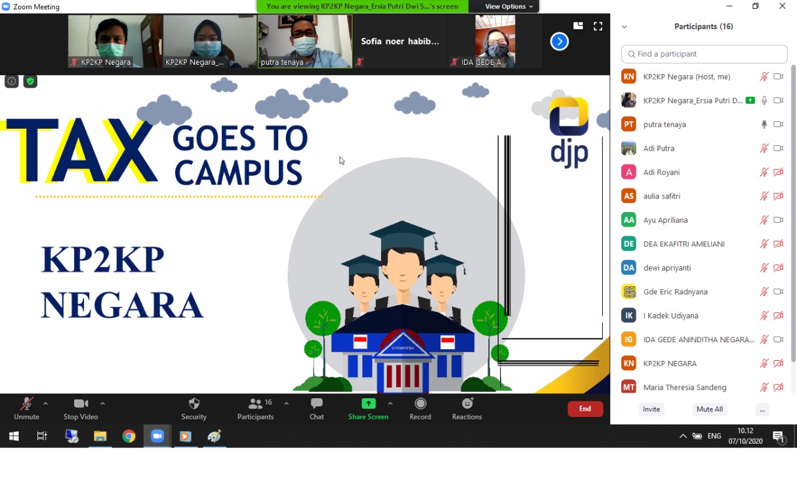Screen dimensions: 797x481
Task: Stop Video camera toggle
Action: point(81,409)
